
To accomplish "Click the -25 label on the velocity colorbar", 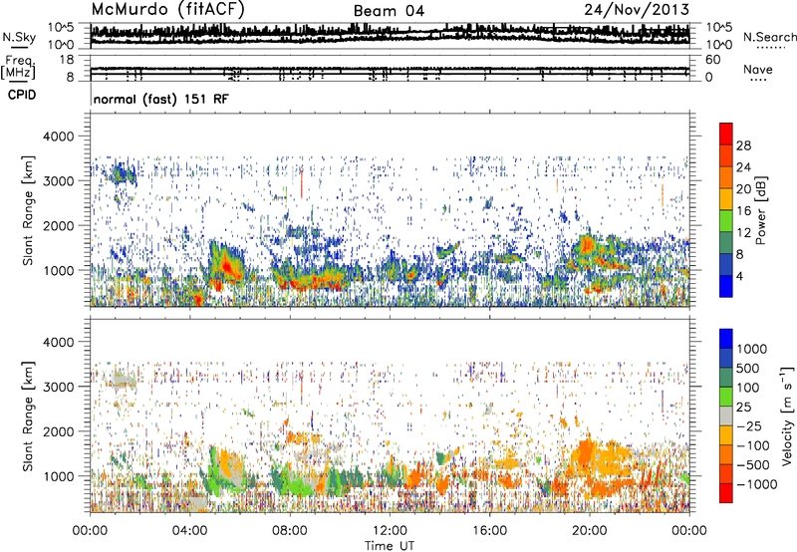I will click(749, 425).
